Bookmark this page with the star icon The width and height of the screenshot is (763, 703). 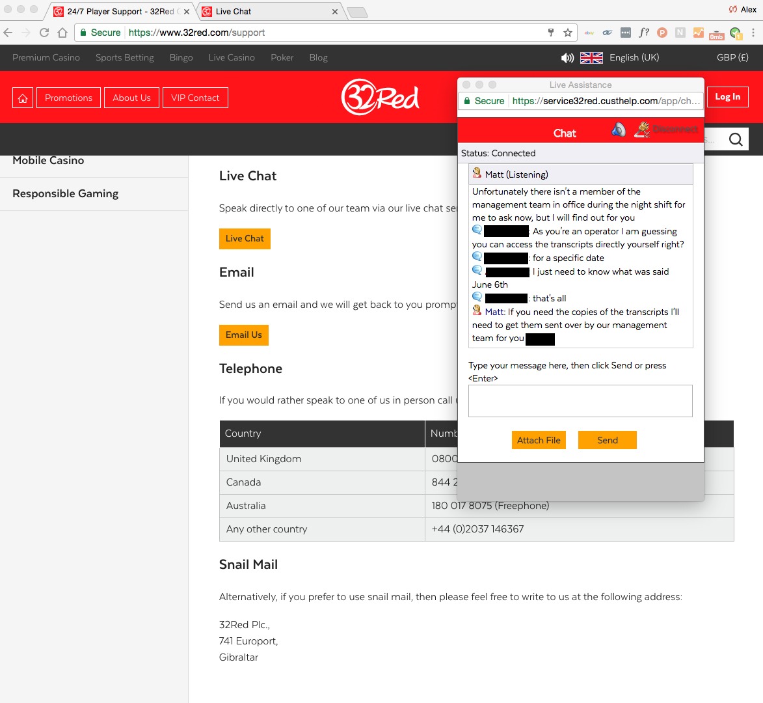(x=567, y=33)
